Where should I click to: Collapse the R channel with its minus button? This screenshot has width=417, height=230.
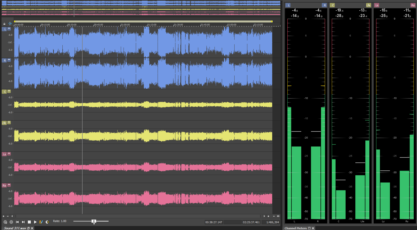pyautogui.click(x=9, y=60)
